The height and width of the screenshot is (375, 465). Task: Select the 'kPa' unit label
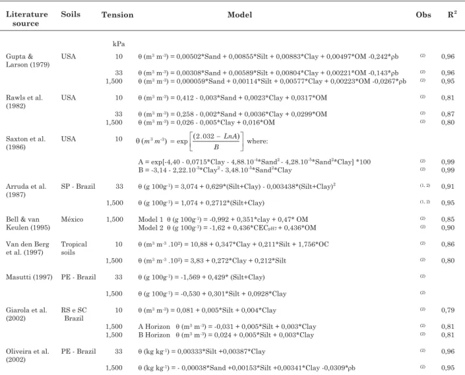119,44
